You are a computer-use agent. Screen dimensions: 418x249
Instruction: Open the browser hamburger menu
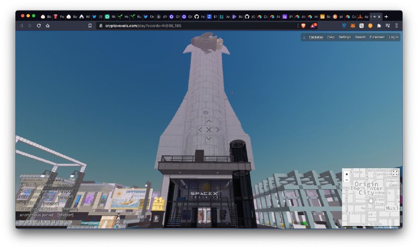click(397, 26)
